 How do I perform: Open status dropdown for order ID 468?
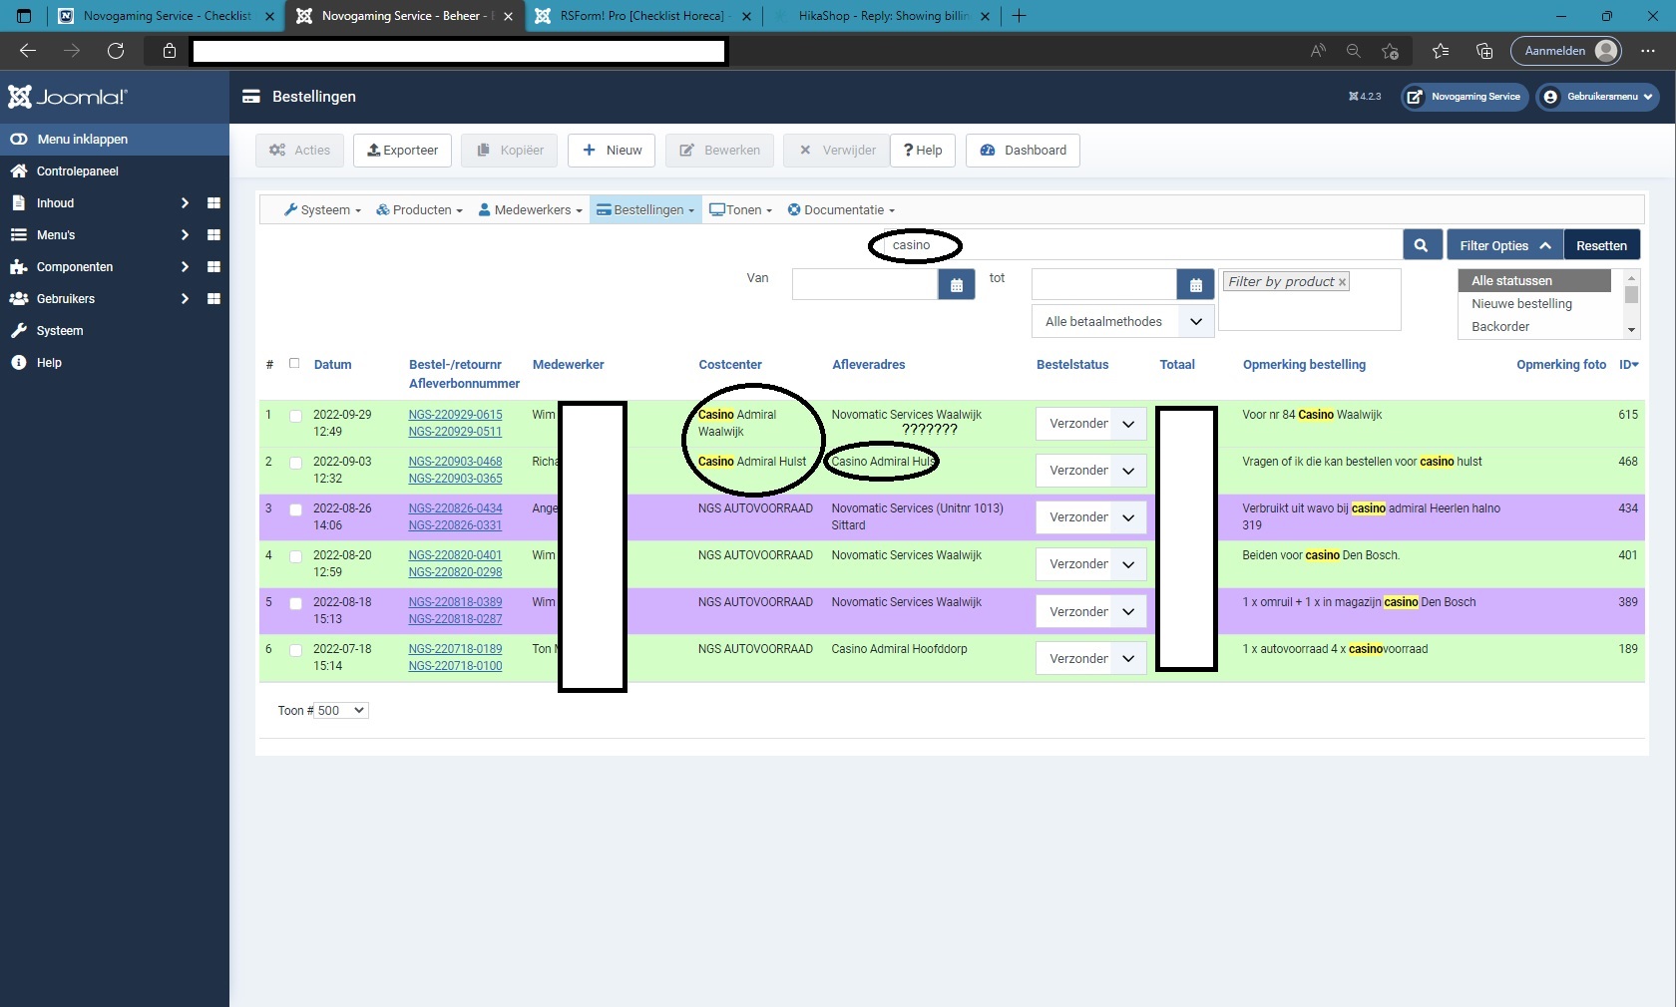coord(1091,471)
